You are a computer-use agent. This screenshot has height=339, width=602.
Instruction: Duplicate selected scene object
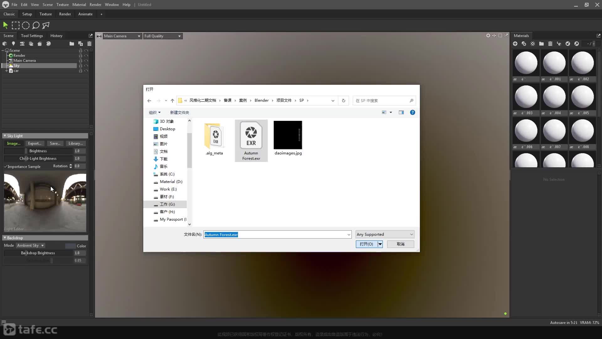click(81, 44)
